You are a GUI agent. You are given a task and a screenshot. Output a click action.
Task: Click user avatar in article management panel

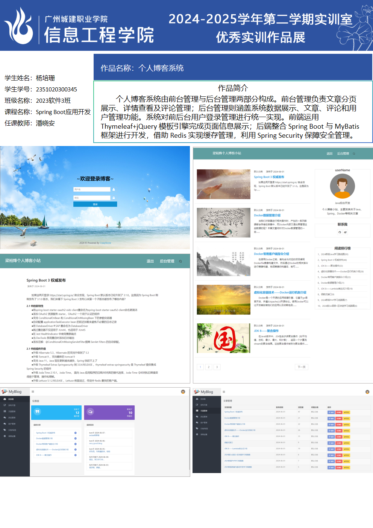point(367,392)
